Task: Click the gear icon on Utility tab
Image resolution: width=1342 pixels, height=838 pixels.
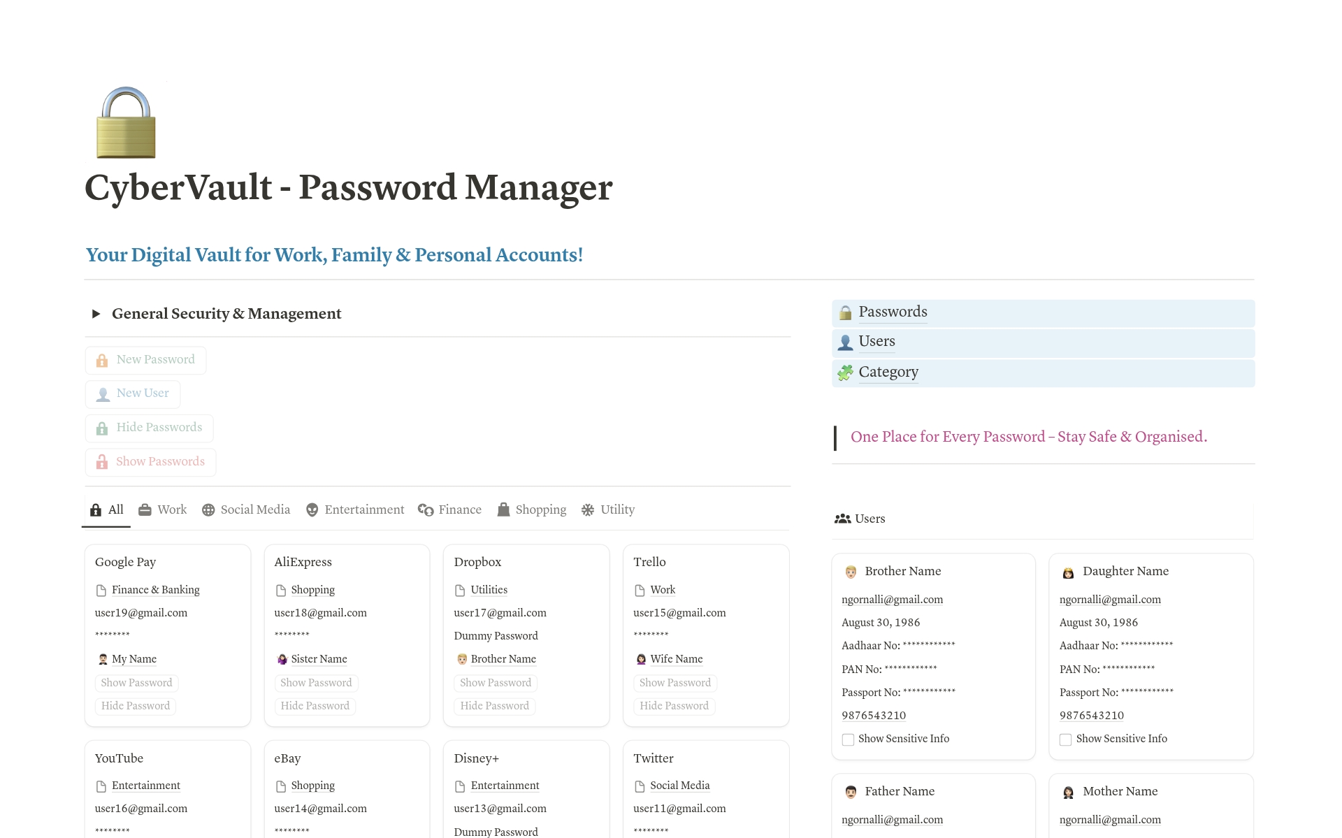Action: (588, 510)
